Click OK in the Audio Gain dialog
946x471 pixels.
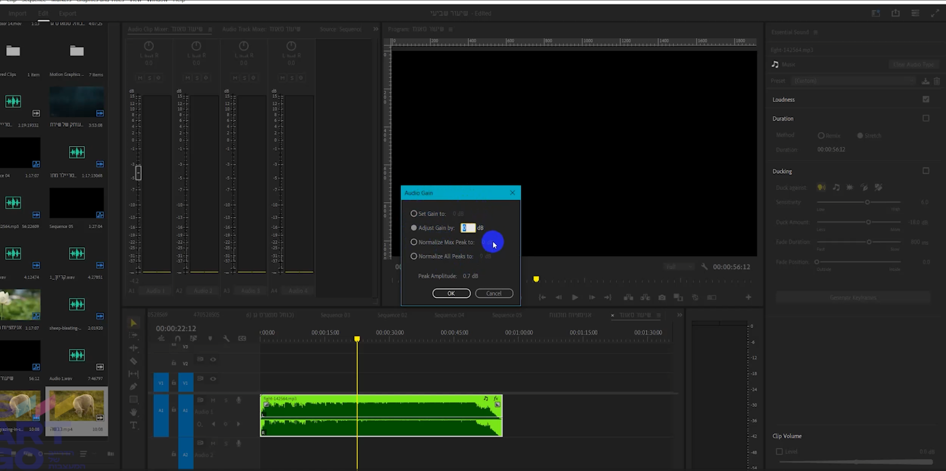[x=451, y=294]
